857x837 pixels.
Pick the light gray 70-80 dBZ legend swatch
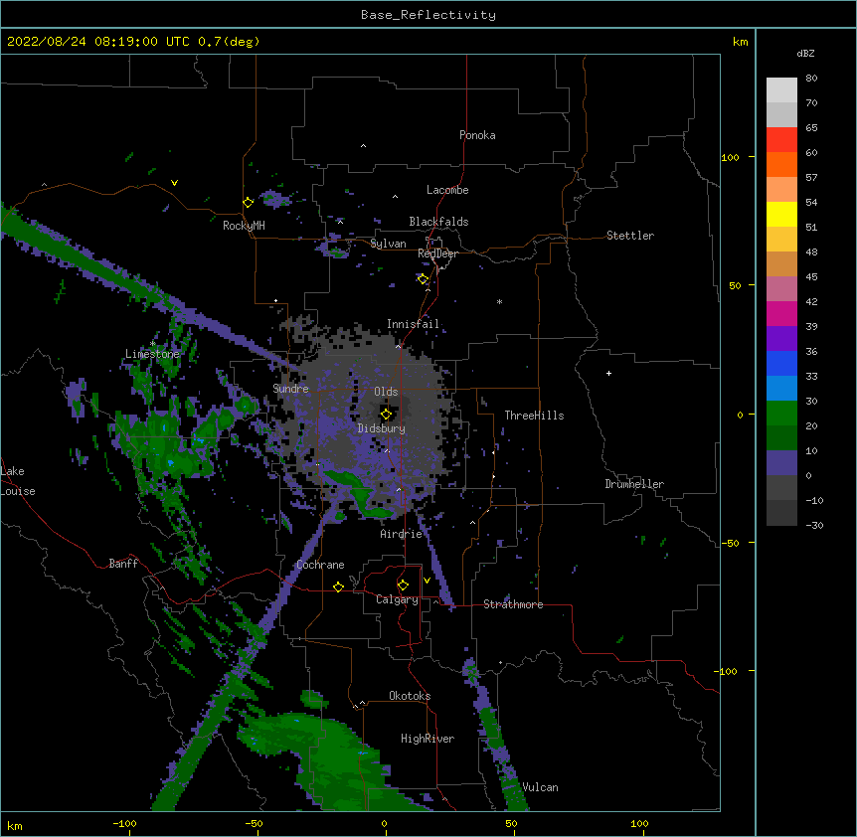[781, 90]
